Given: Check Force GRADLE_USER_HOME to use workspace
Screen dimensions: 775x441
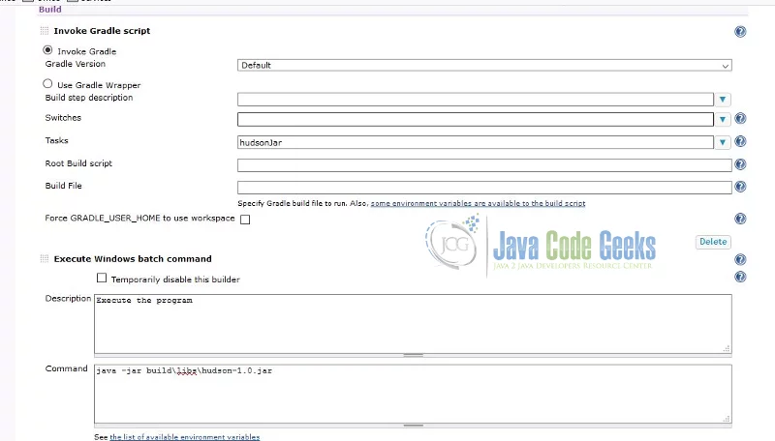Looking at the screenshot, I should [245, 220].
